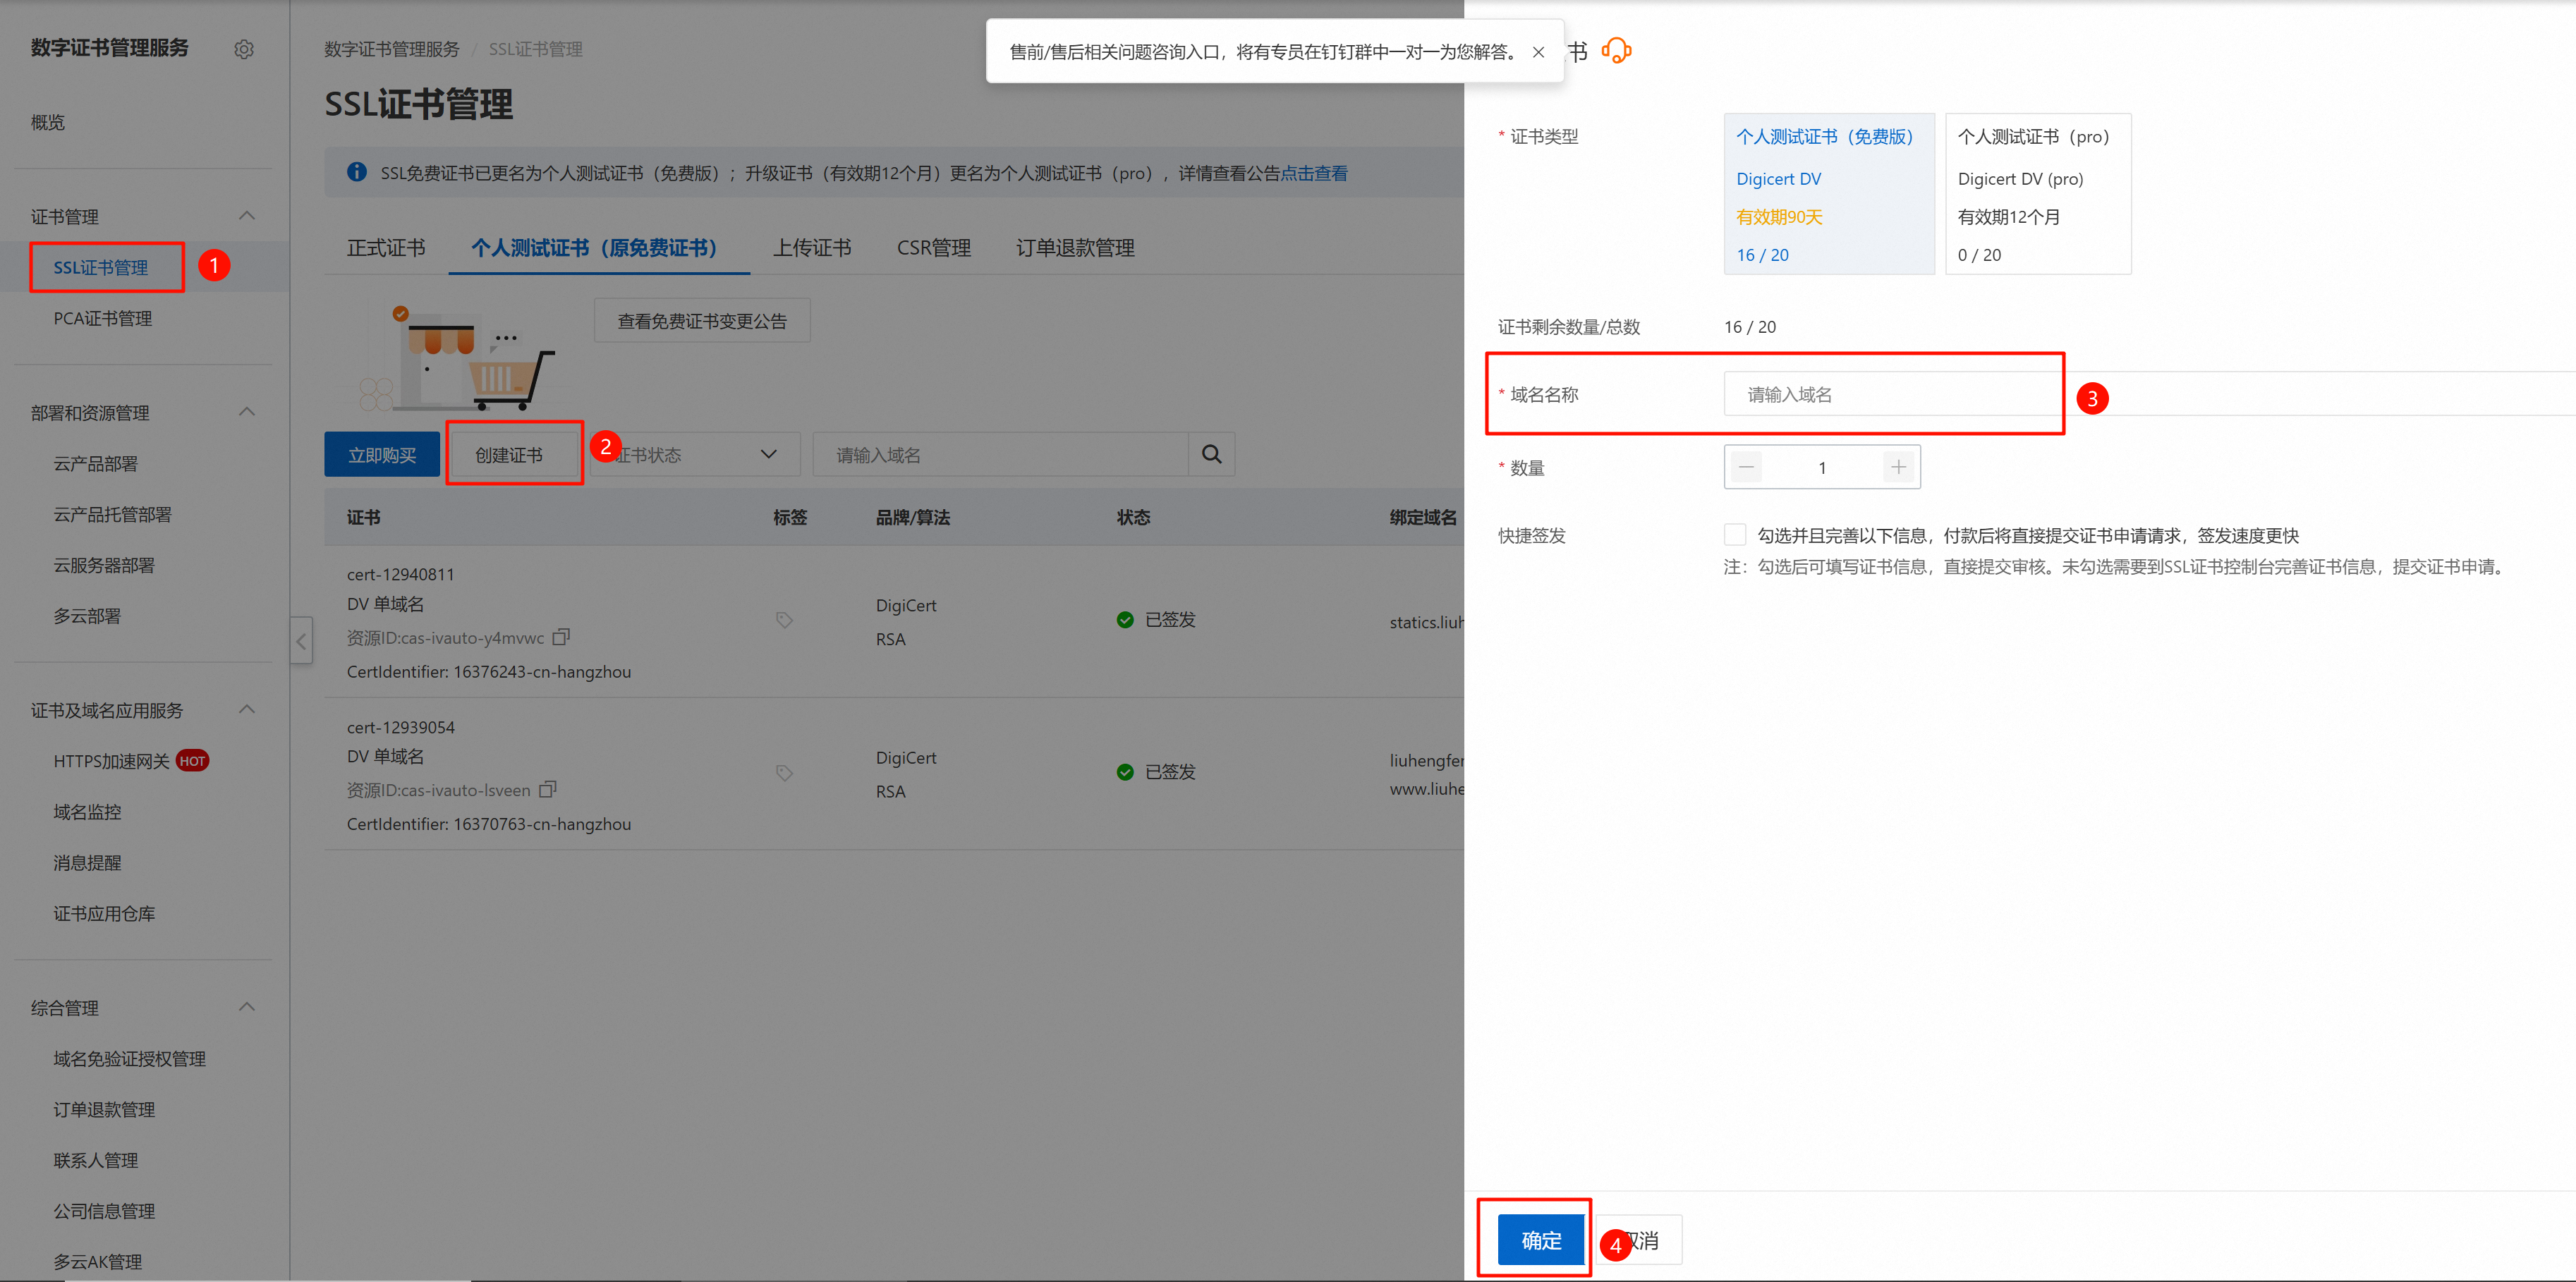Select 个人测试证书（免费版）certificate type
Screen dimensions: 2576x1282
[1828, 194]
